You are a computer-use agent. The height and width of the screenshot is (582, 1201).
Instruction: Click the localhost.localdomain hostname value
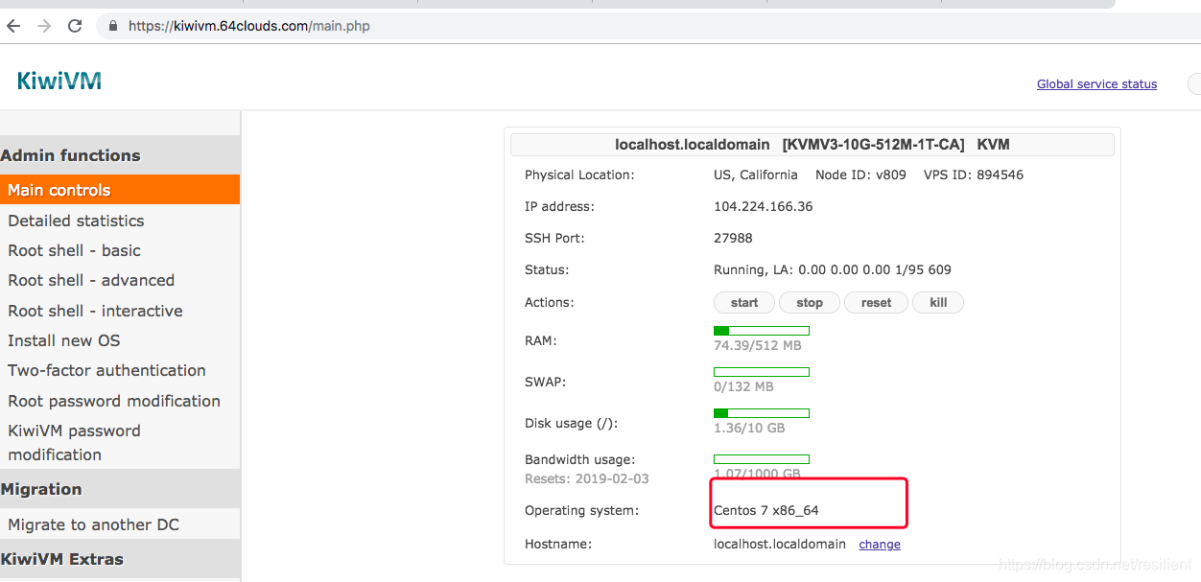780,544
